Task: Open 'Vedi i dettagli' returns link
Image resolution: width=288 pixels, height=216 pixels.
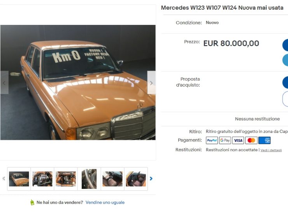Action: coord(271,150)
